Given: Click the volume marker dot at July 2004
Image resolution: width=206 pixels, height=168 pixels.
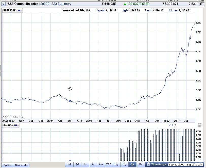Looking at the screenshot, I should click(x=70, y=160).
